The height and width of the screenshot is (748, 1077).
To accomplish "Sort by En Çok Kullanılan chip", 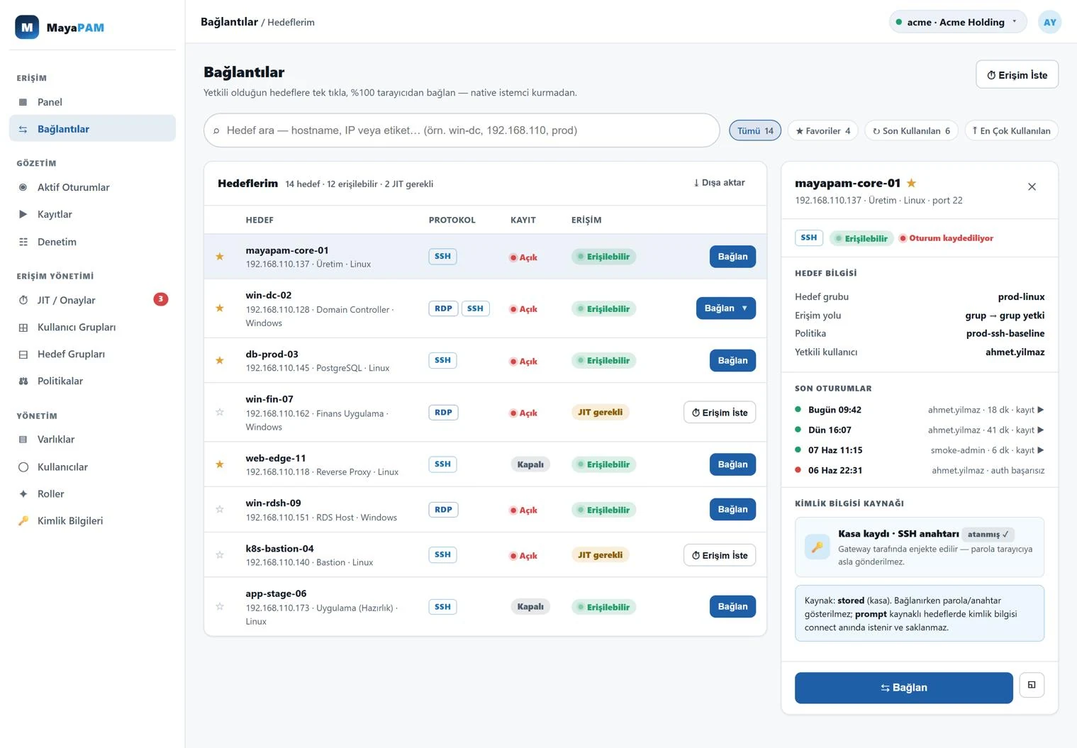I will click(x=1011, y=130).
